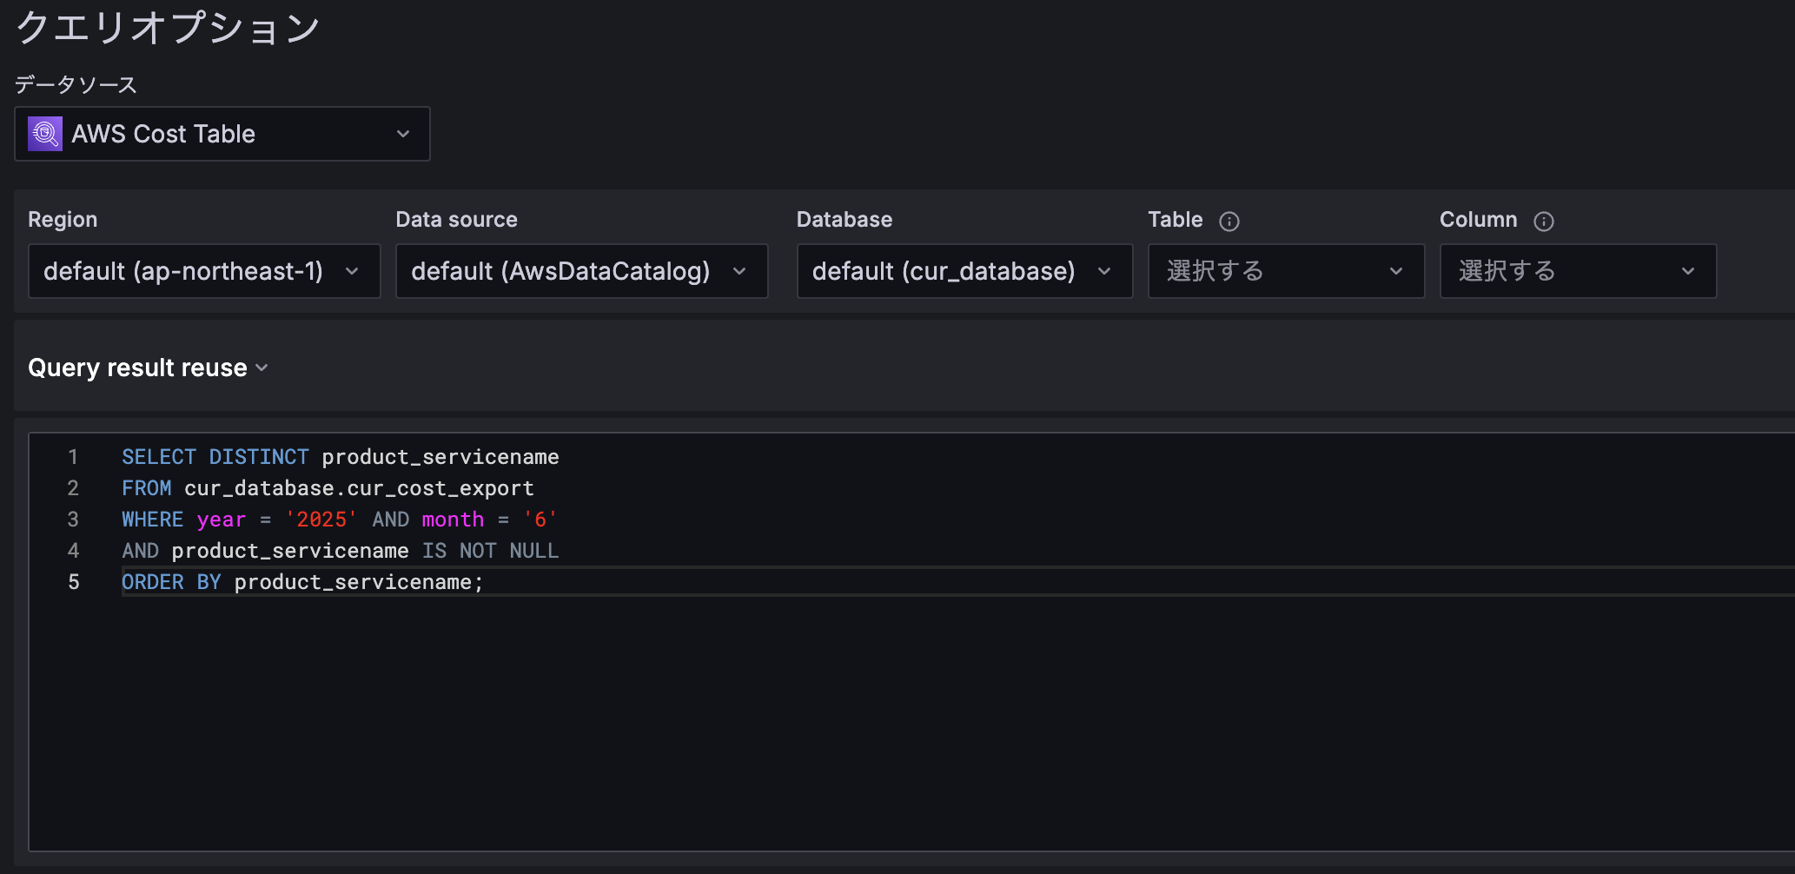Click the Database label

845,220
